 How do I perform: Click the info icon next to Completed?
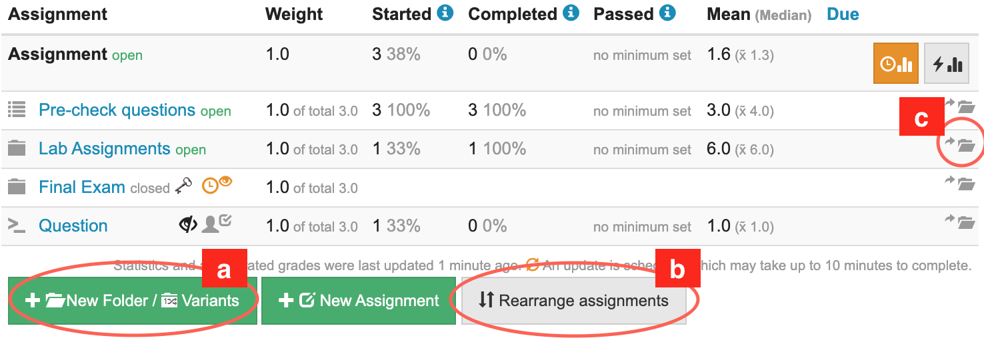(x=571, y=13)
